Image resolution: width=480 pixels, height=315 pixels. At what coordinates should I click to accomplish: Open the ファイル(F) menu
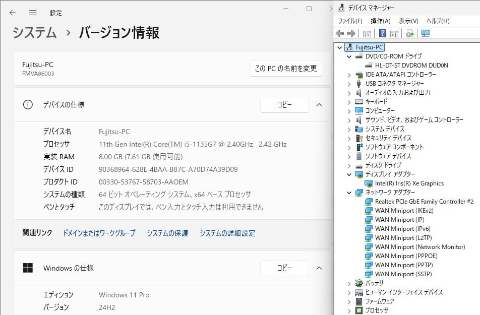point(350,21)
